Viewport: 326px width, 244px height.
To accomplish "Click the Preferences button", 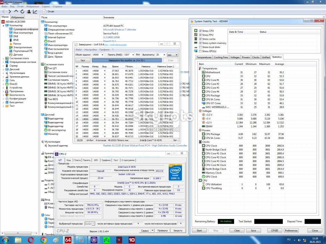I will point(291,231).
